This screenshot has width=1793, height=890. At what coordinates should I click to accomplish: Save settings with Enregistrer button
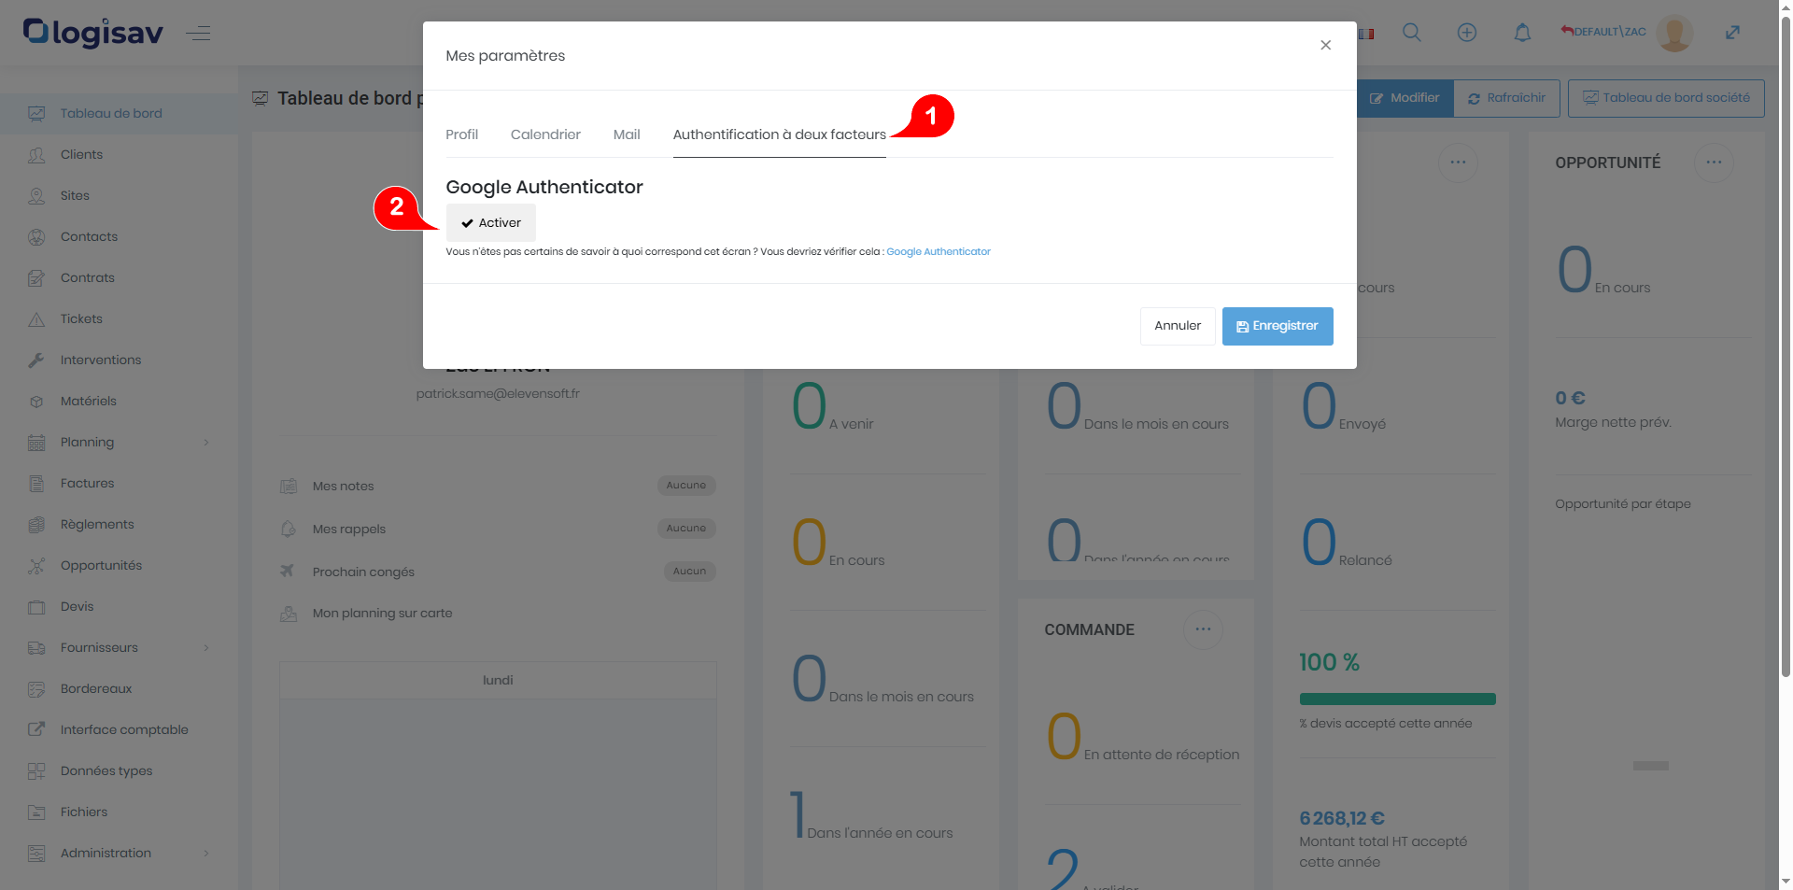click(x=1277, y=327)
